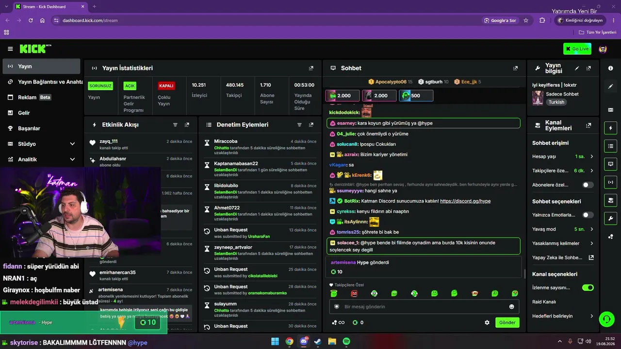
Task: Open Spotify from the taskbar
Action: (x=347, y=342)
